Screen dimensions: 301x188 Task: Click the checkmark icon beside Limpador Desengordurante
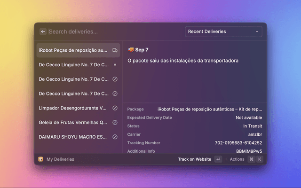[115, 108]
